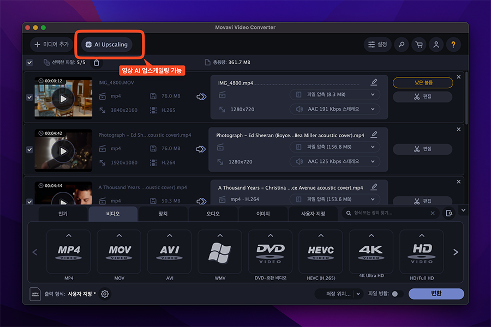Switch to the 장치 tab
This screenshot has width=491, height=327.
(163, 214)
